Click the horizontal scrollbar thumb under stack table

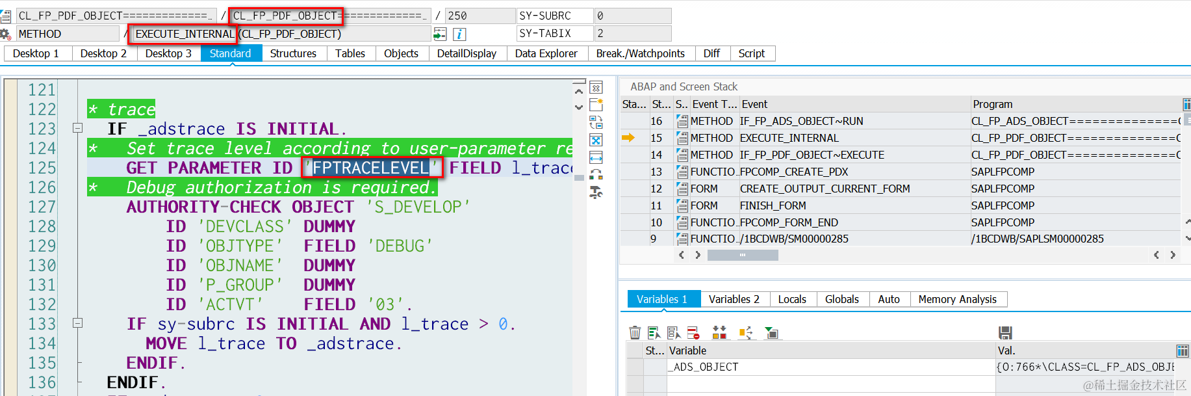pyautogui.click(x=743, y=255)
